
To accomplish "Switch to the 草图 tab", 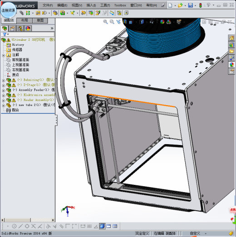I will pyautogui.click(x=40, y=20).
